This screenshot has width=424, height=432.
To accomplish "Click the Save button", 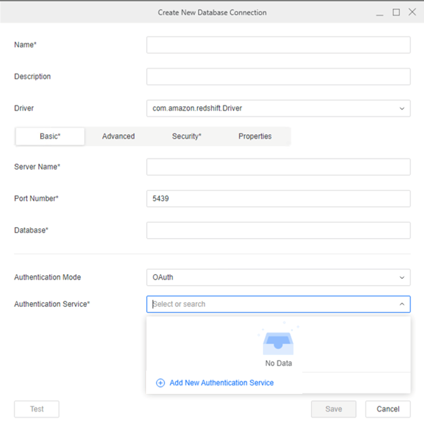I will click(333, 409).
